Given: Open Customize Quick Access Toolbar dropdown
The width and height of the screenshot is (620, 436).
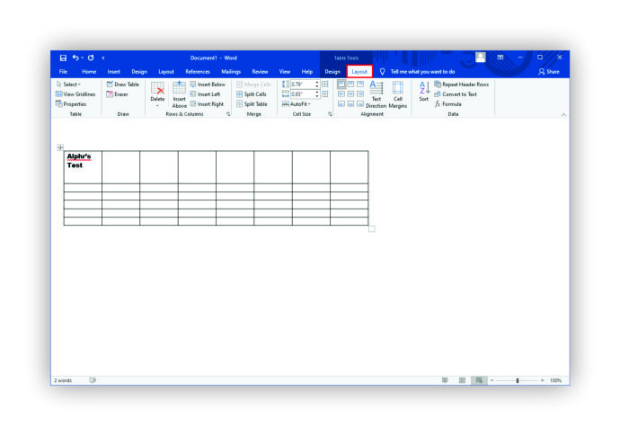Looking at the screenshot, I should pos(103,58).
